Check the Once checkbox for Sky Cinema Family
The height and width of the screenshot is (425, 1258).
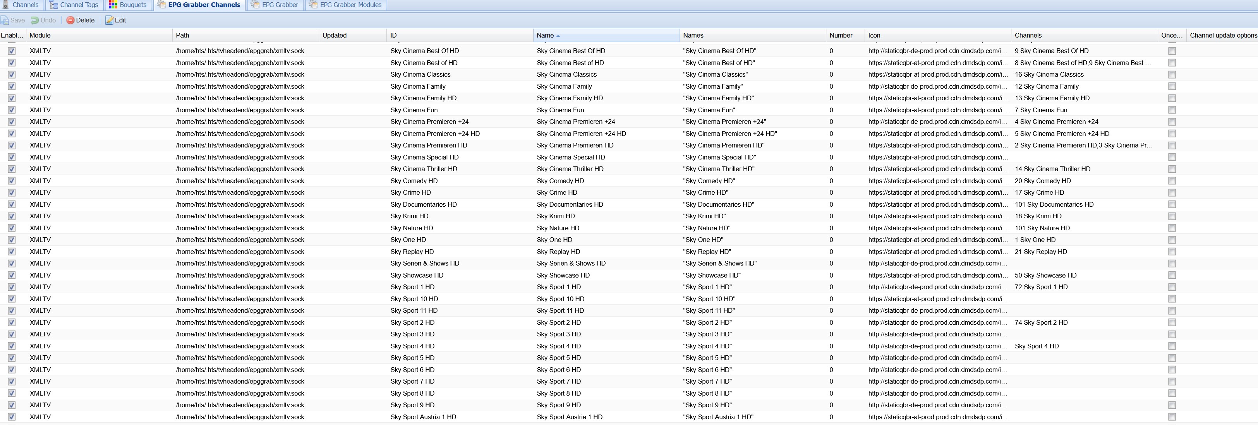point(1172,86)
